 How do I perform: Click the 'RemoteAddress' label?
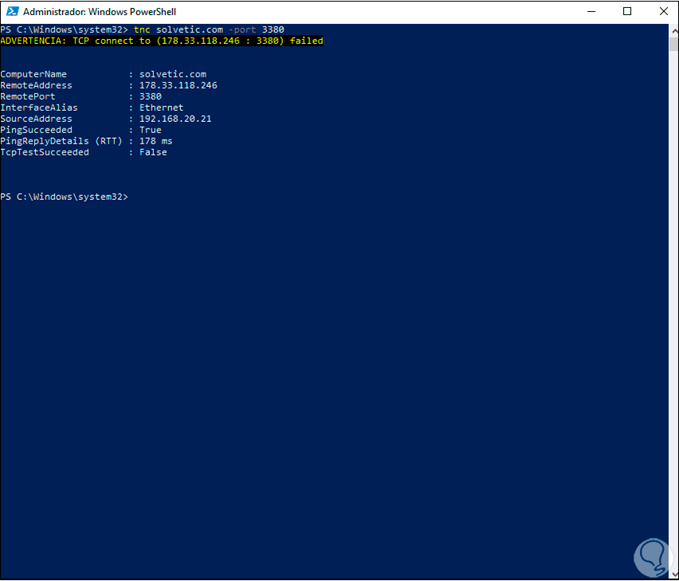[37, 85]
